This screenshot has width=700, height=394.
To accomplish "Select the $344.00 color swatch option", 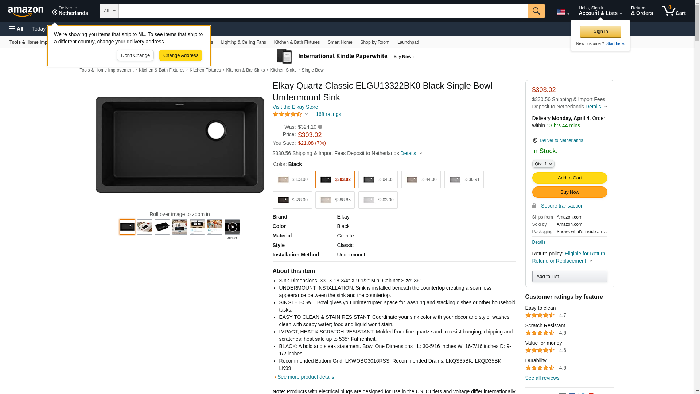I will click(421, 179).
